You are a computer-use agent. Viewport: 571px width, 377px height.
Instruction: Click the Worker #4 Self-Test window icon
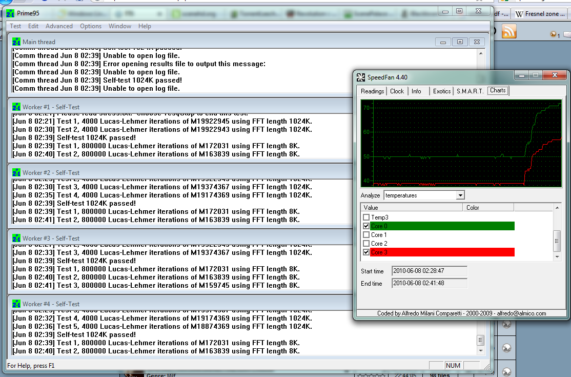pos(16,304)
